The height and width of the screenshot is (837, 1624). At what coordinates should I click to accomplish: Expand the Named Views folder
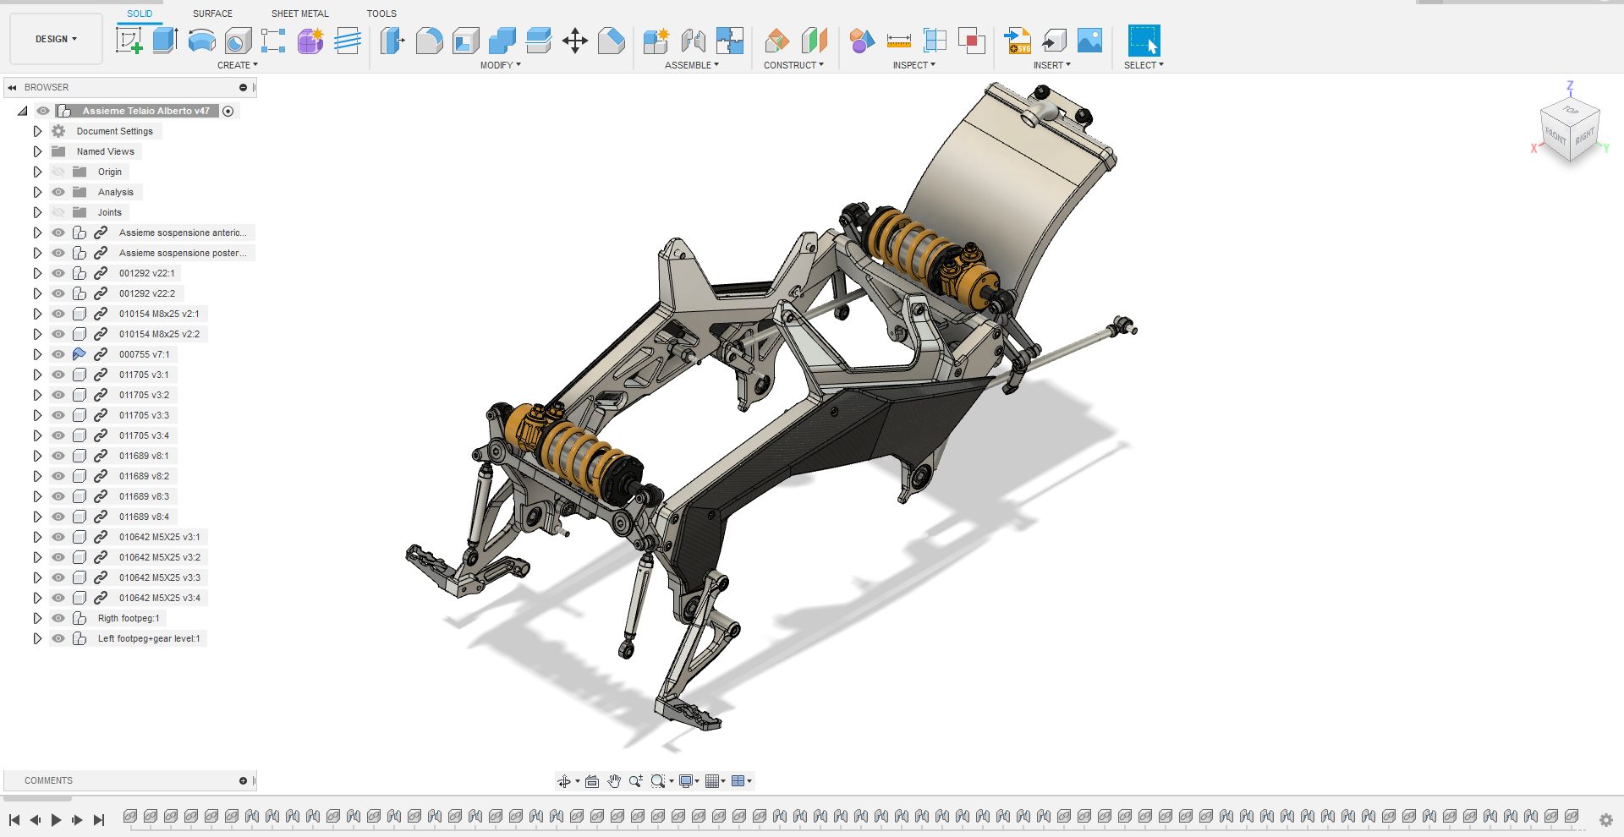pos(36,151)
